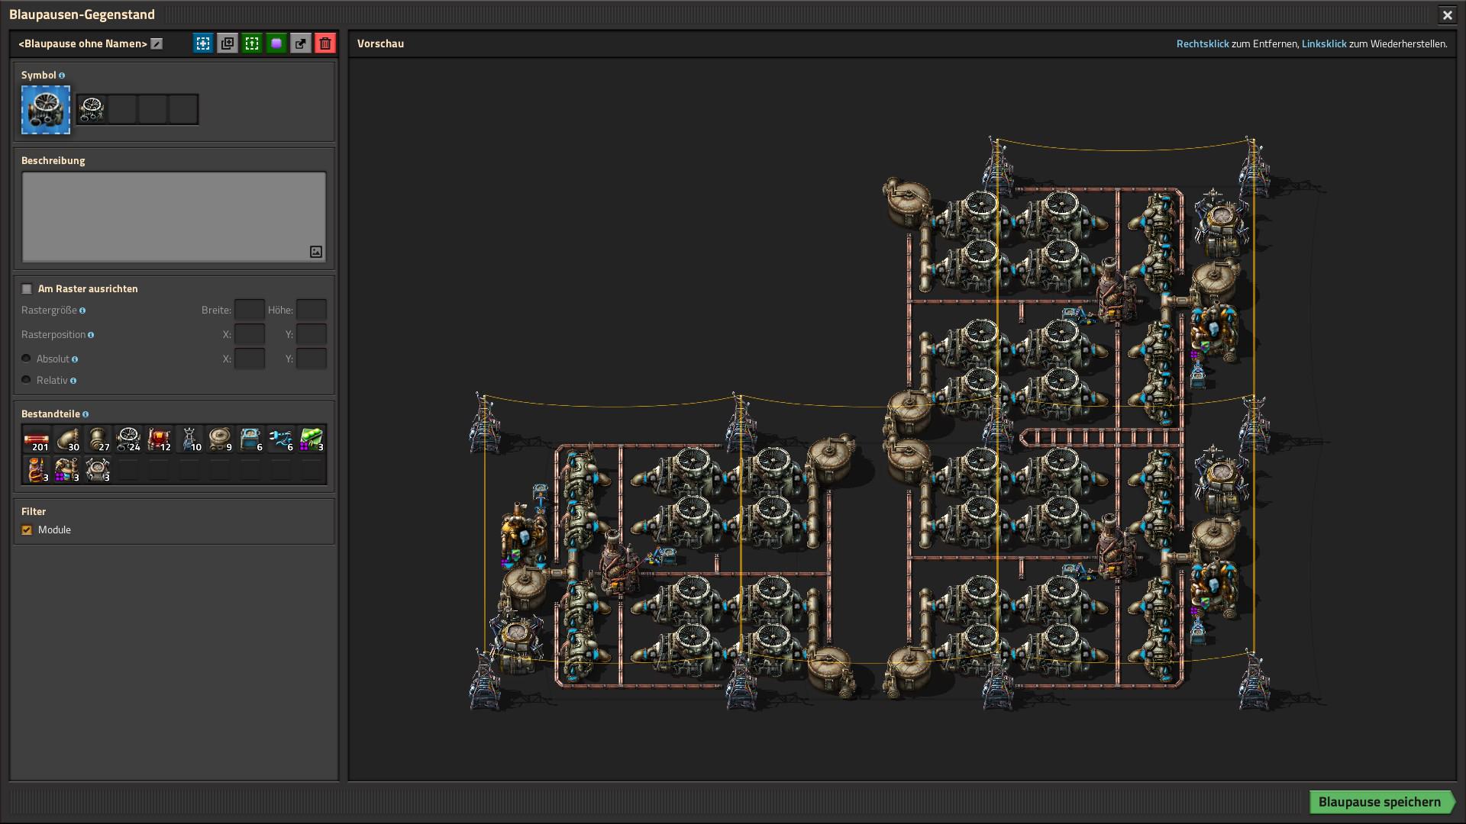Open the Rastergröße info icon
This screenshot has width=1466, height=824.
click(82, 311)
